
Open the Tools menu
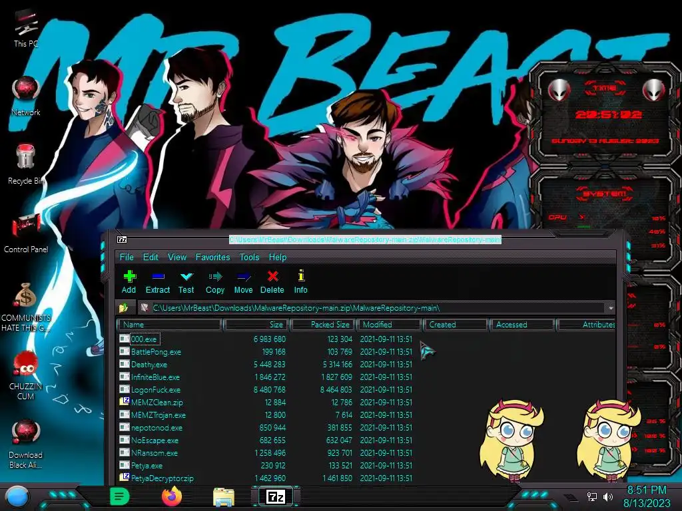pos(249,257)
